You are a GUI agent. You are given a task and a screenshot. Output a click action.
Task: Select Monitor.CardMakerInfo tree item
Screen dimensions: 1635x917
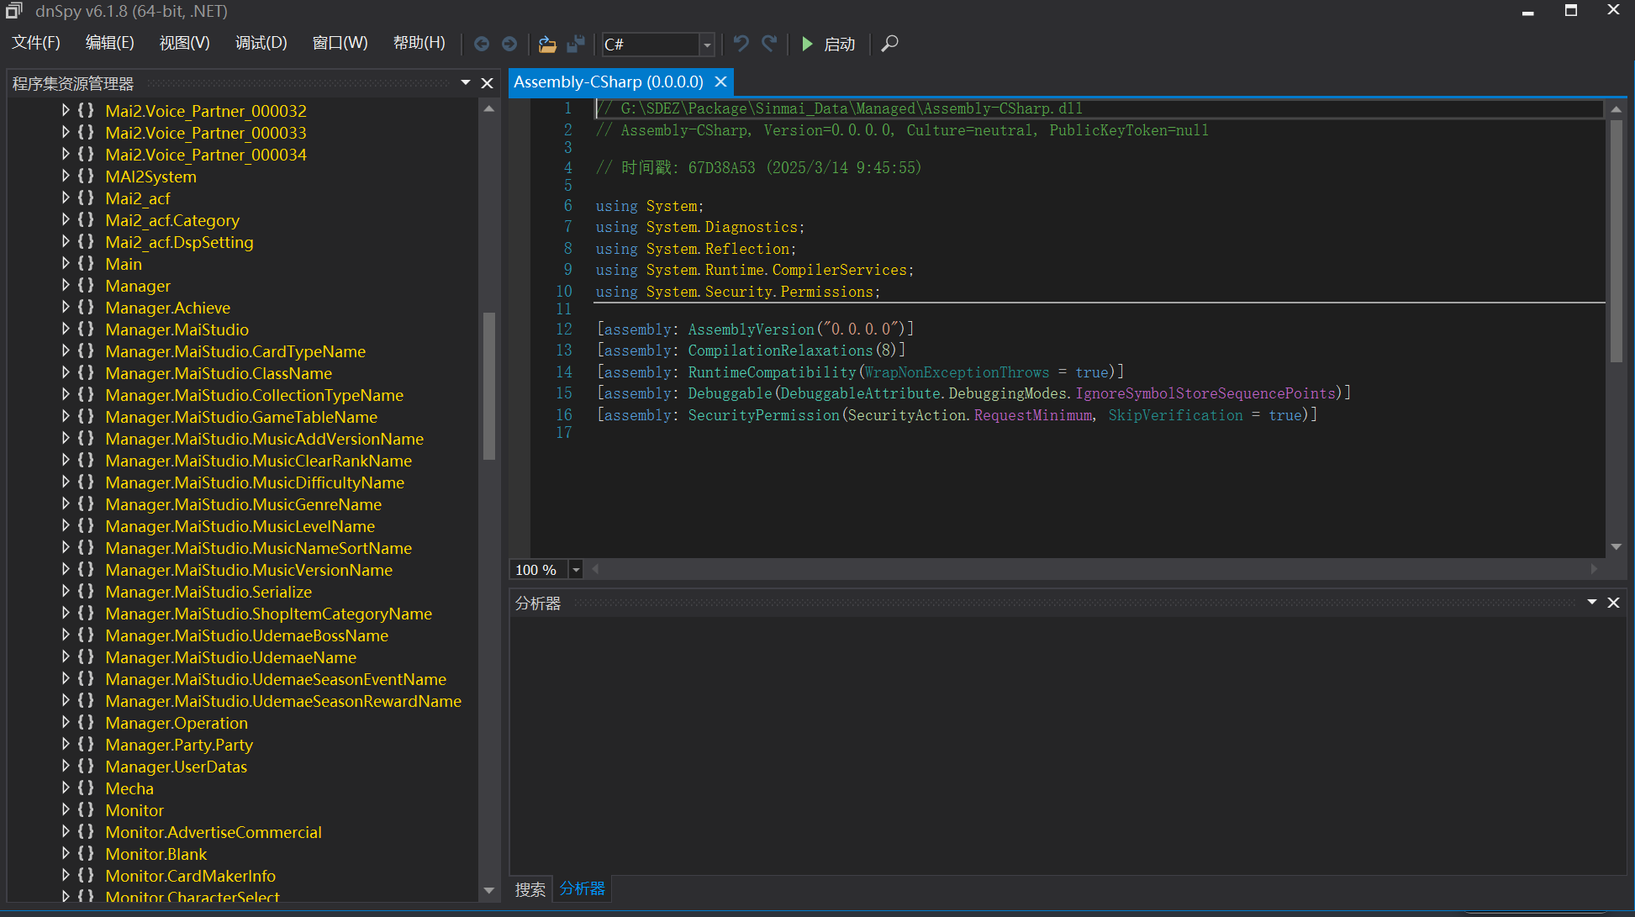tap(191, 876)
